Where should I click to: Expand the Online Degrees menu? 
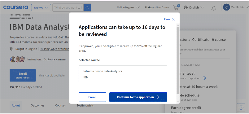[x=128, y=7]
